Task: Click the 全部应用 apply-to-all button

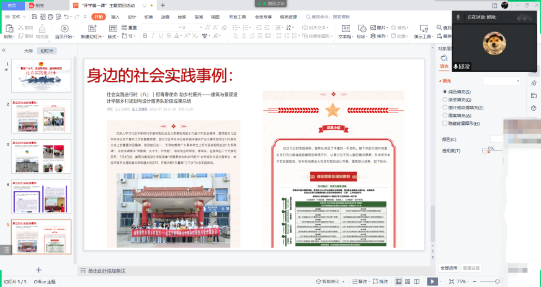Action: click(449, 268)
